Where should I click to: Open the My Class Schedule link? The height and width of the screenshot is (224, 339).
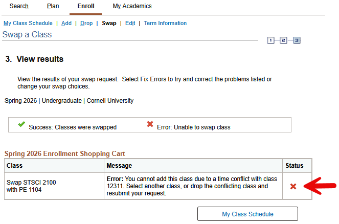[28, 23]
